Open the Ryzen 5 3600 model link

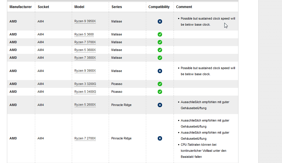pos(84,34)
